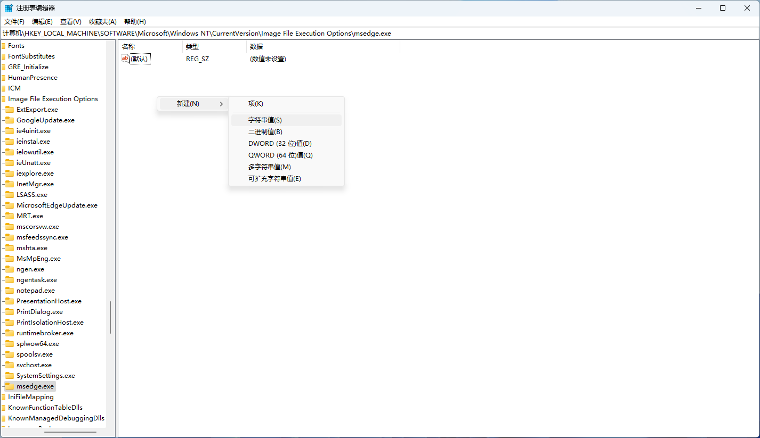Select the KnownManagedDebuggingDlls key
The image size is (760, 438).
point(56,418)
